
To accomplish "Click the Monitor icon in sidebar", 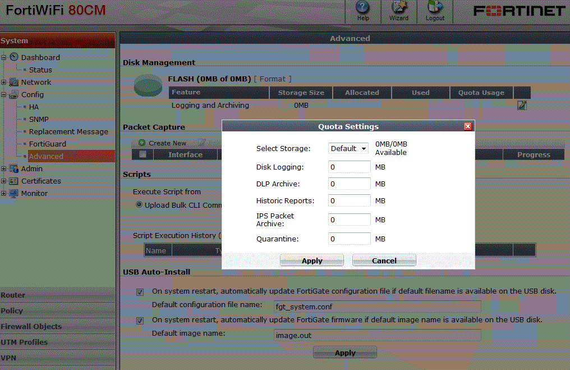I will 14,194.
